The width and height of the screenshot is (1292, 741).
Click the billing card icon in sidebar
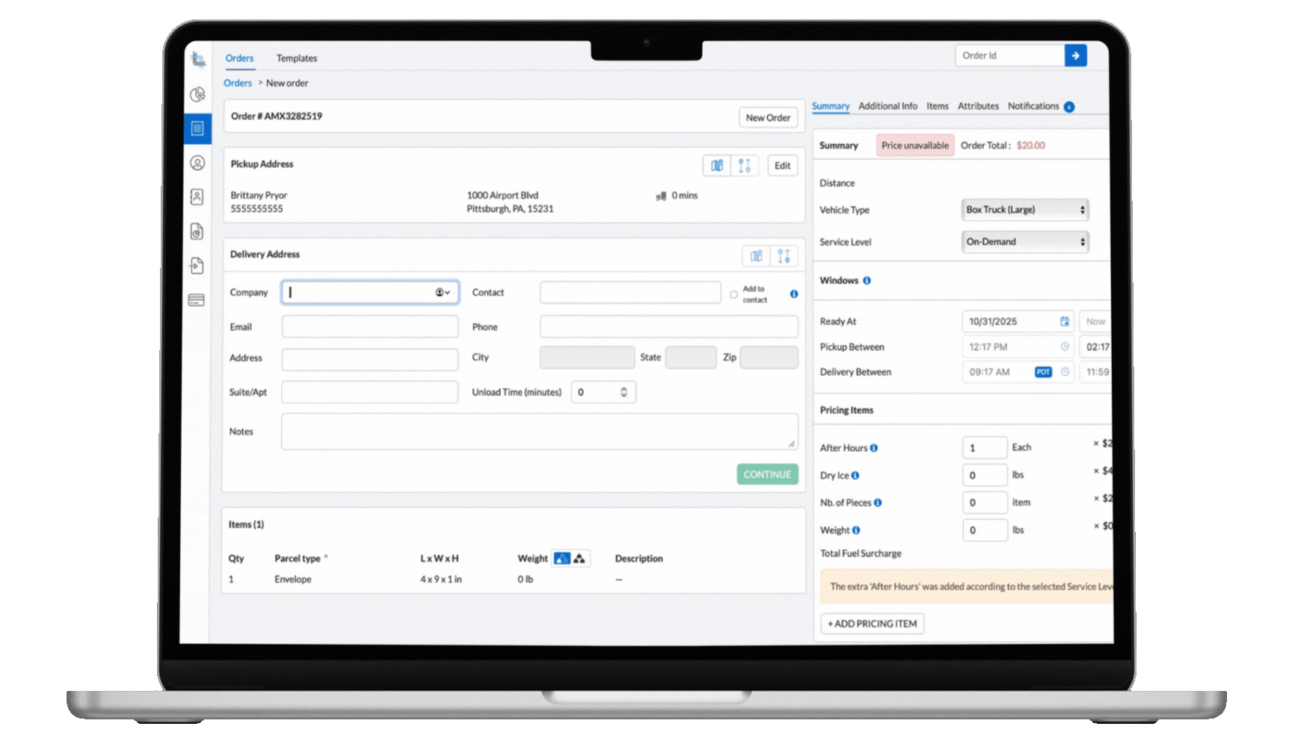pyautogui.click(x=197, y=300)
